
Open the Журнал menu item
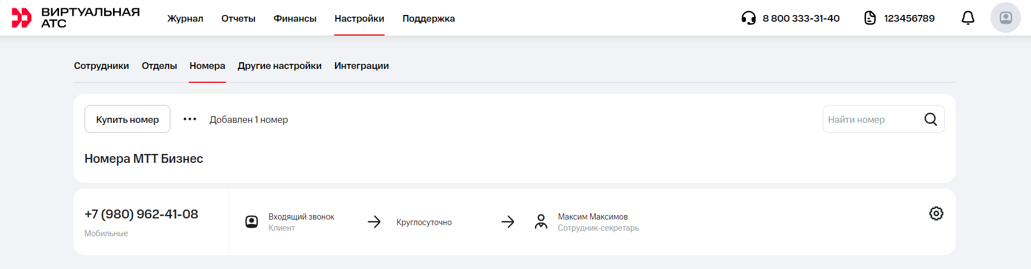(x=185, y=18)
